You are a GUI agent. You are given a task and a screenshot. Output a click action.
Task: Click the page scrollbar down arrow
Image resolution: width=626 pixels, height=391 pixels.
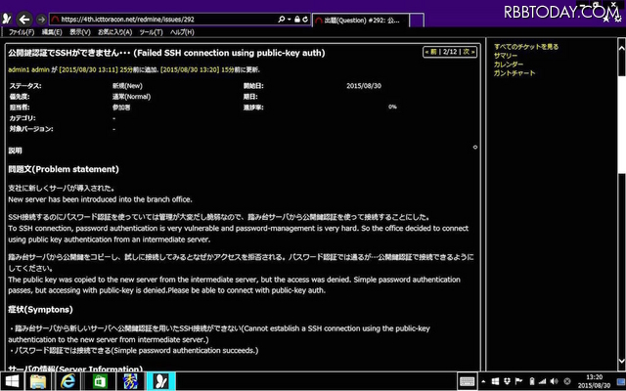[x=622, y=362]
